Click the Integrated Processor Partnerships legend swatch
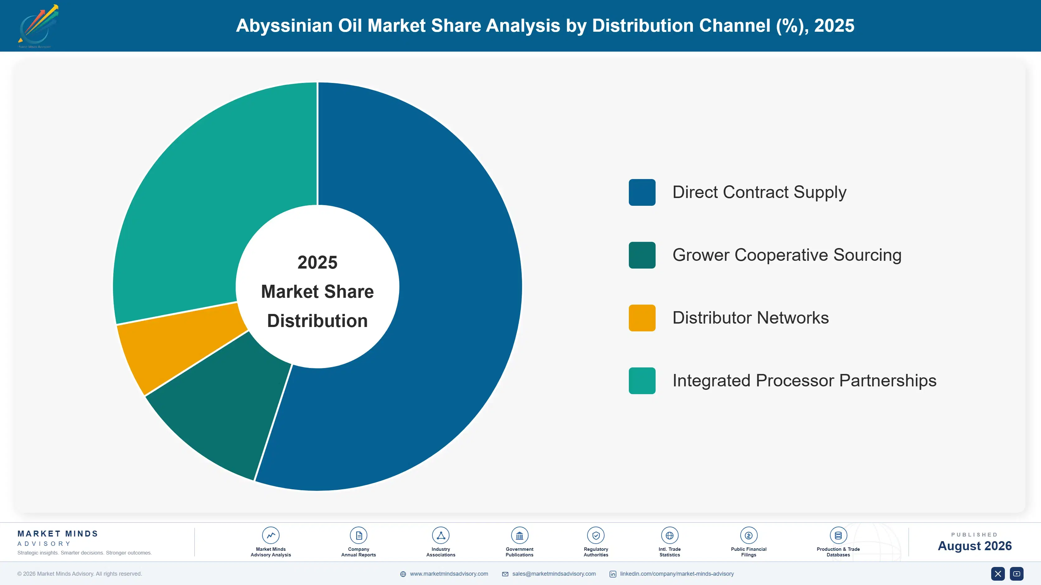 642,381
